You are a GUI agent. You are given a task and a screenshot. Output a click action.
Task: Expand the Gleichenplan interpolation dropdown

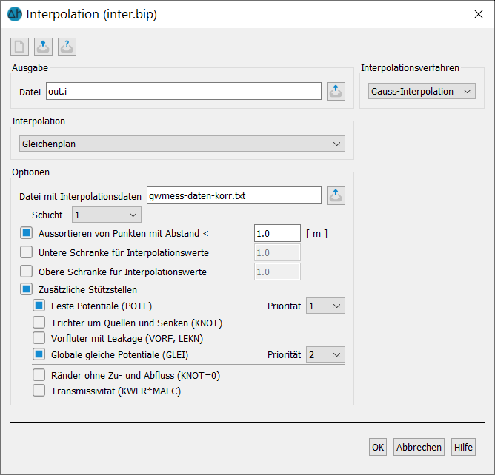point(182,144)
